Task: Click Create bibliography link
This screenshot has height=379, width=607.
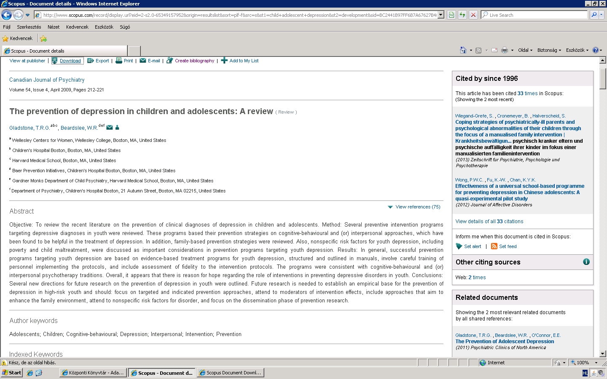Action: pos(194,61)
